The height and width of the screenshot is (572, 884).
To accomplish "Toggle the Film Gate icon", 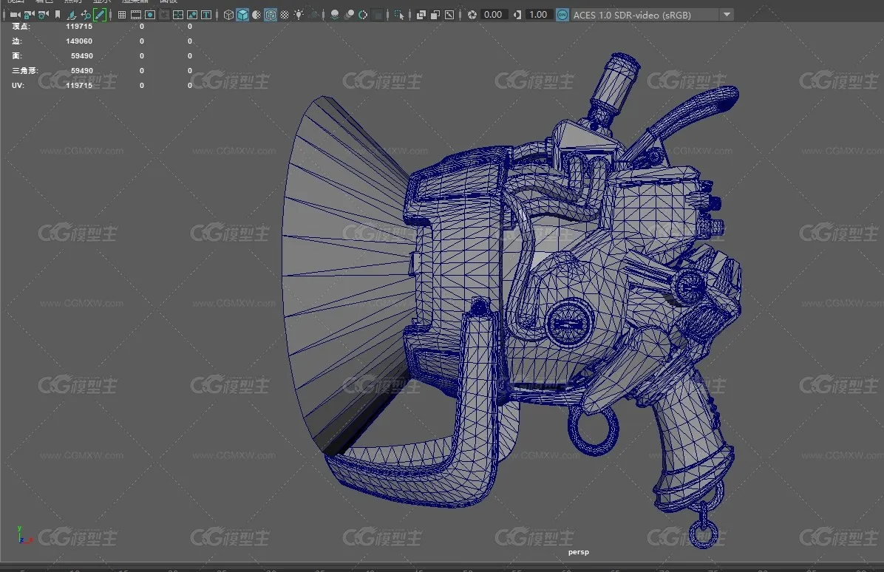I will coord(136,15).
